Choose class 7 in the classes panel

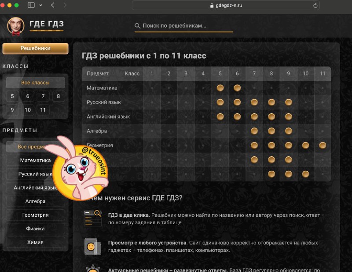[x=43, y=96]
